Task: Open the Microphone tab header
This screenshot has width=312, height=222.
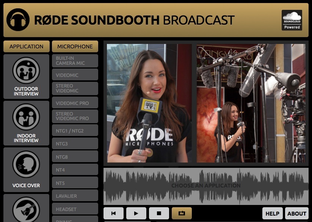Action: [x=75, y=46]
